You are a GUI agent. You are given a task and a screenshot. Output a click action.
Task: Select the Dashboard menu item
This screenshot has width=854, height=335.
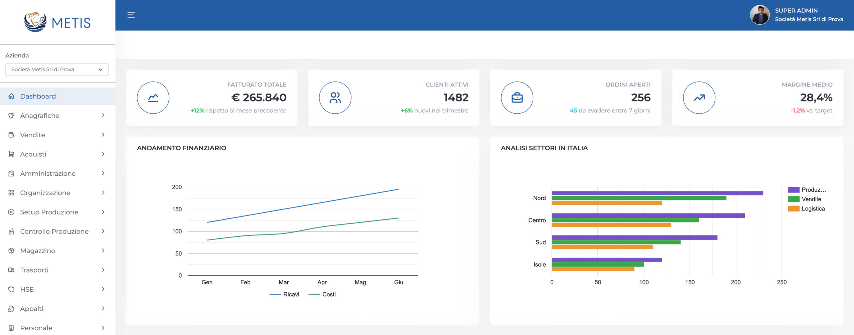coord(57,96)
